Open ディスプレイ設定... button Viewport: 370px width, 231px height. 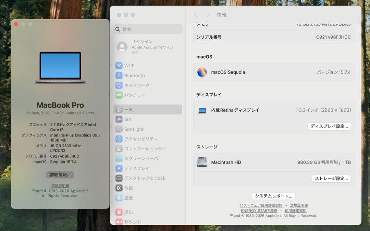[x=329, y=126]
